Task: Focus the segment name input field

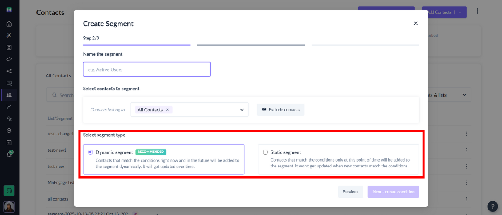Action: (147, 69)
